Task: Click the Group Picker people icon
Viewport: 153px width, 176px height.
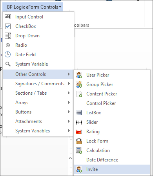Action: pos(79,84)
